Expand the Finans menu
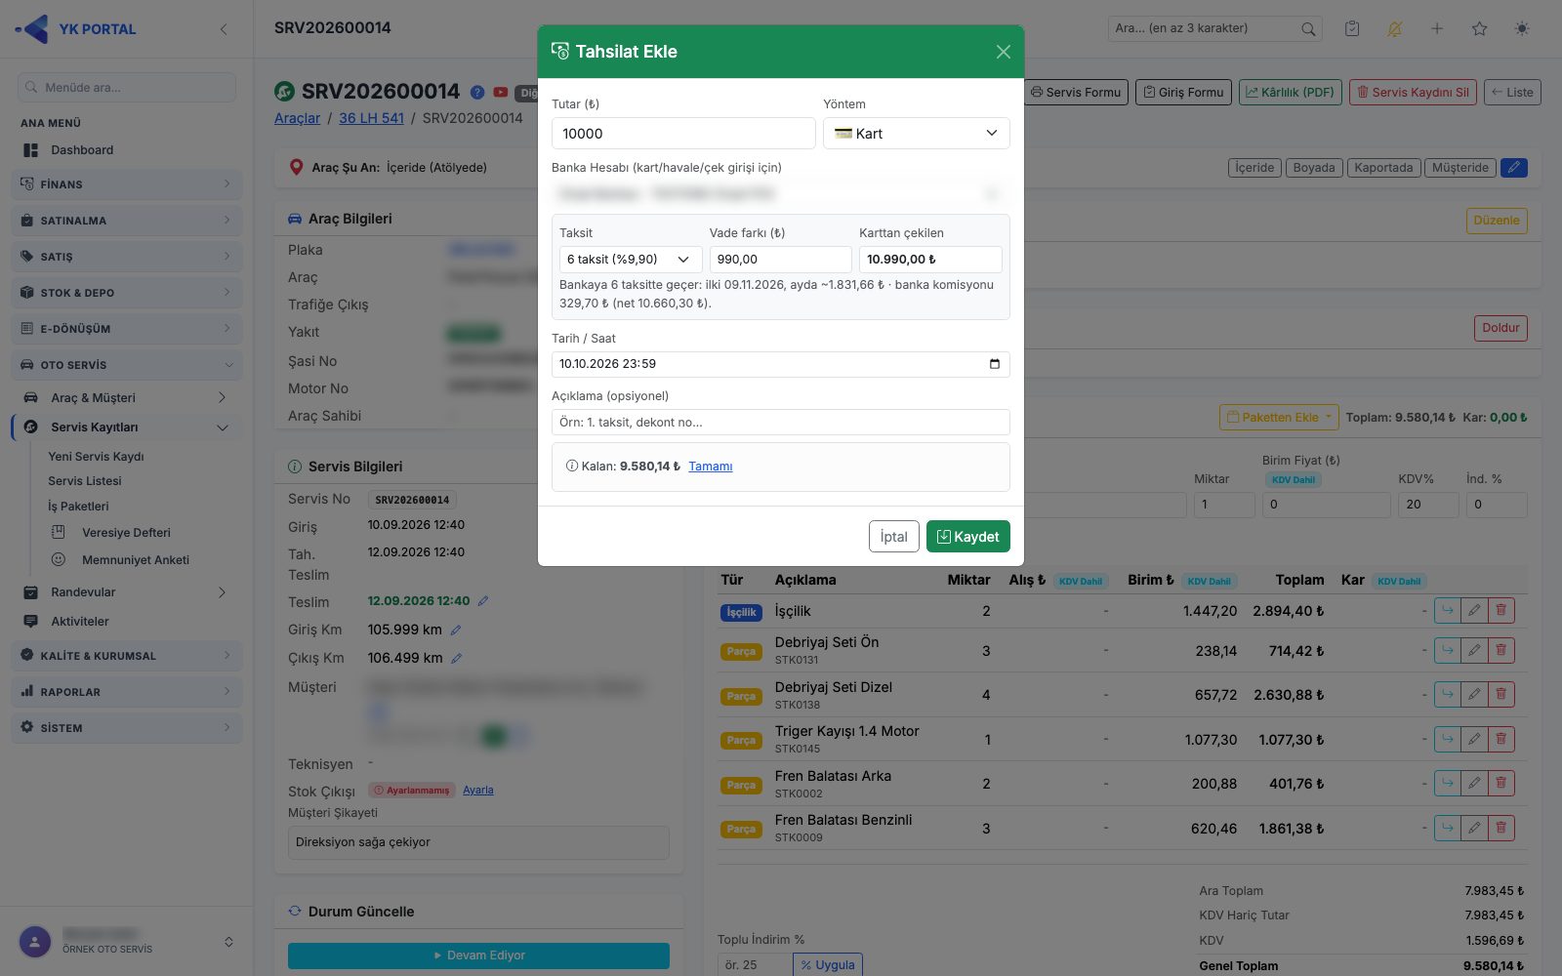 coord(127,183)
